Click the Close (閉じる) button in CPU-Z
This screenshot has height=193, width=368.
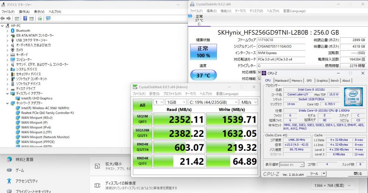358,174
